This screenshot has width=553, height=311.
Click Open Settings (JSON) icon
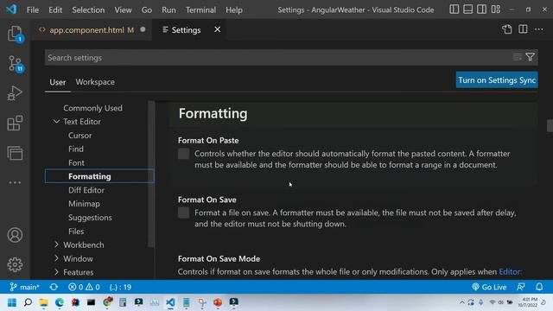point(507,29)
